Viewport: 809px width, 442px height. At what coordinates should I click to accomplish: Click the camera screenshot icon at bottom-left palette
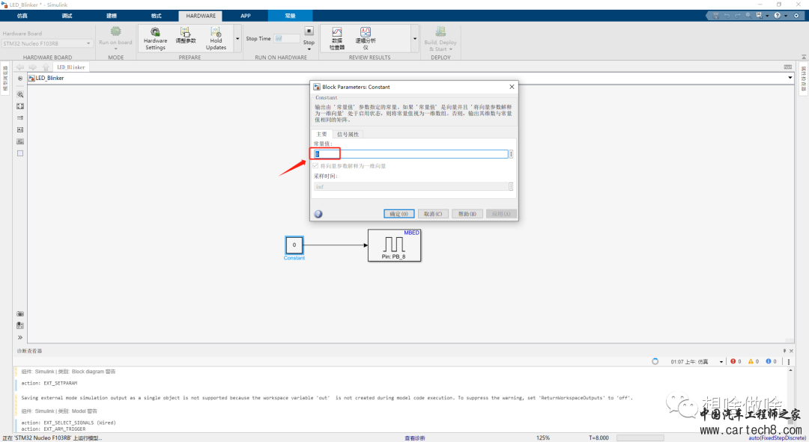tap(20, 313)
